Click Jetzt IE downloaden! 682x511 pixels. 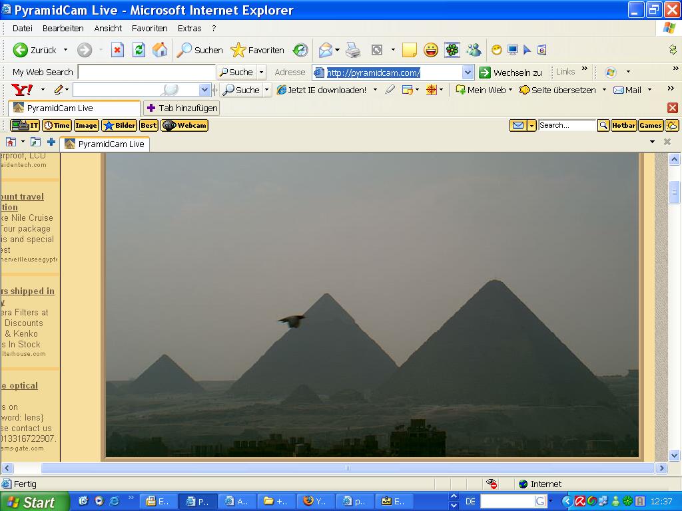(322, 90)
